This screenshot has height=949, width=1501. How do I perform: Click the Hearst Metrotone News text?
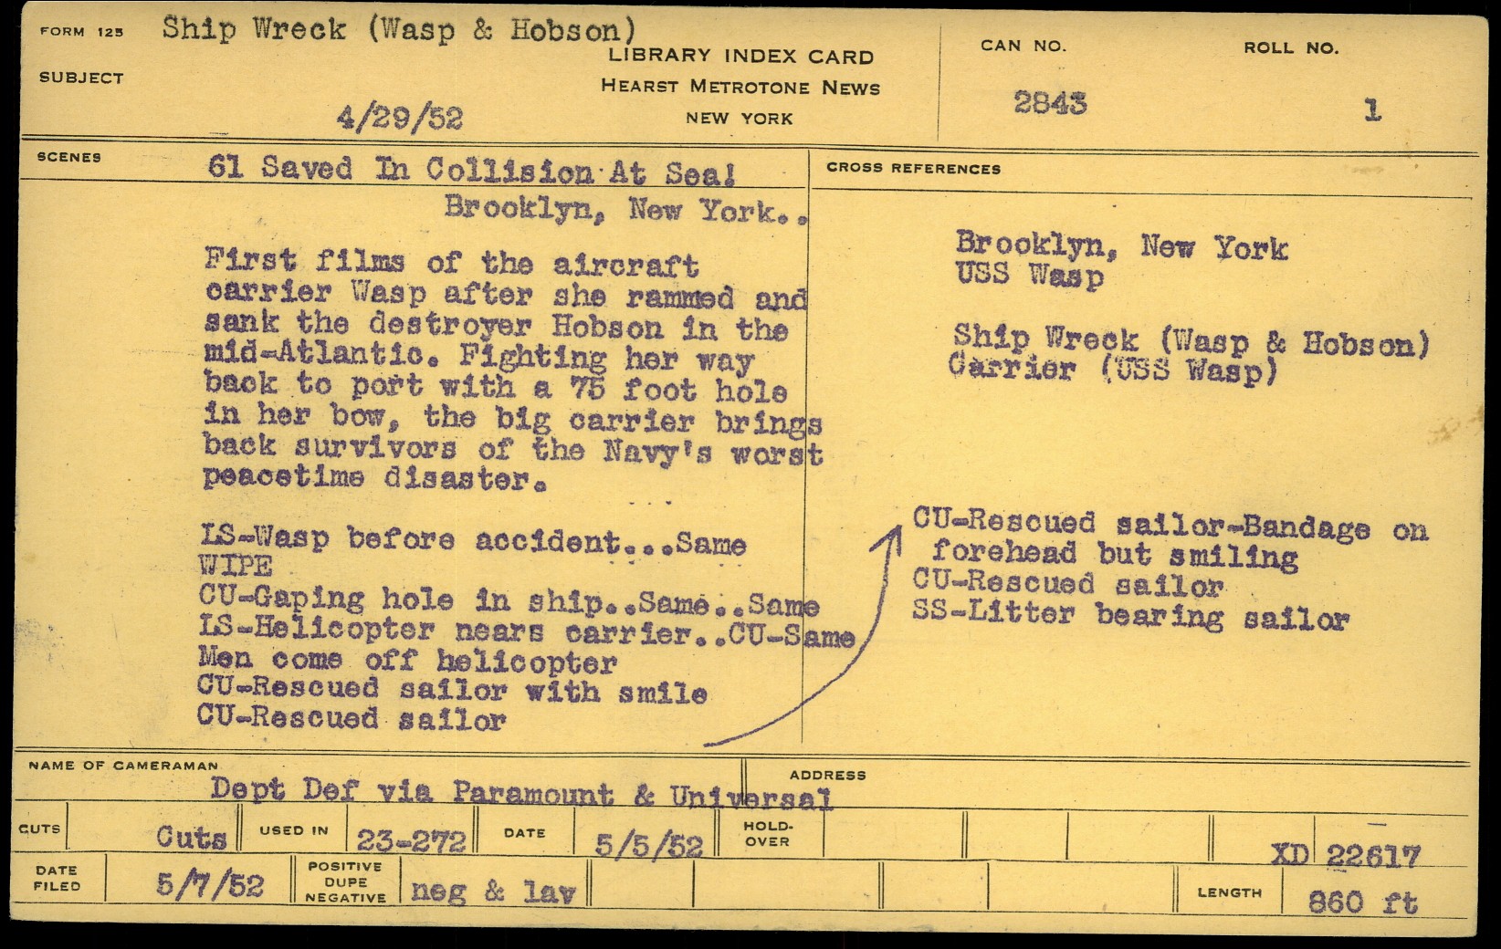(740, 88)
